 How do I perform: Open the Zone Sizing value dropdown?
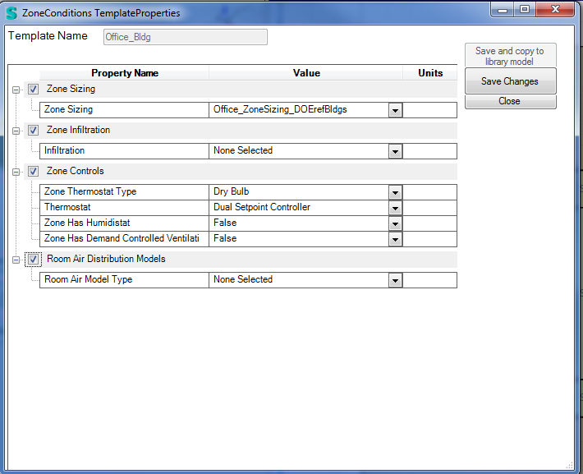[395, 110]
